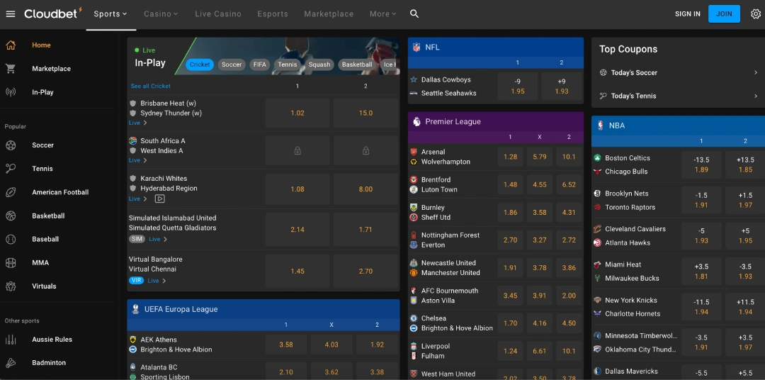Open settings gear icon
Image resolution: width=765 pixels, height=380 pixels.
(756, 13)
